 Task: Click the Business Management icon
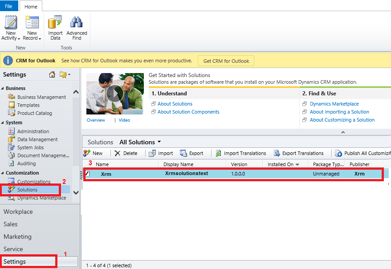(x=12, y=97)
